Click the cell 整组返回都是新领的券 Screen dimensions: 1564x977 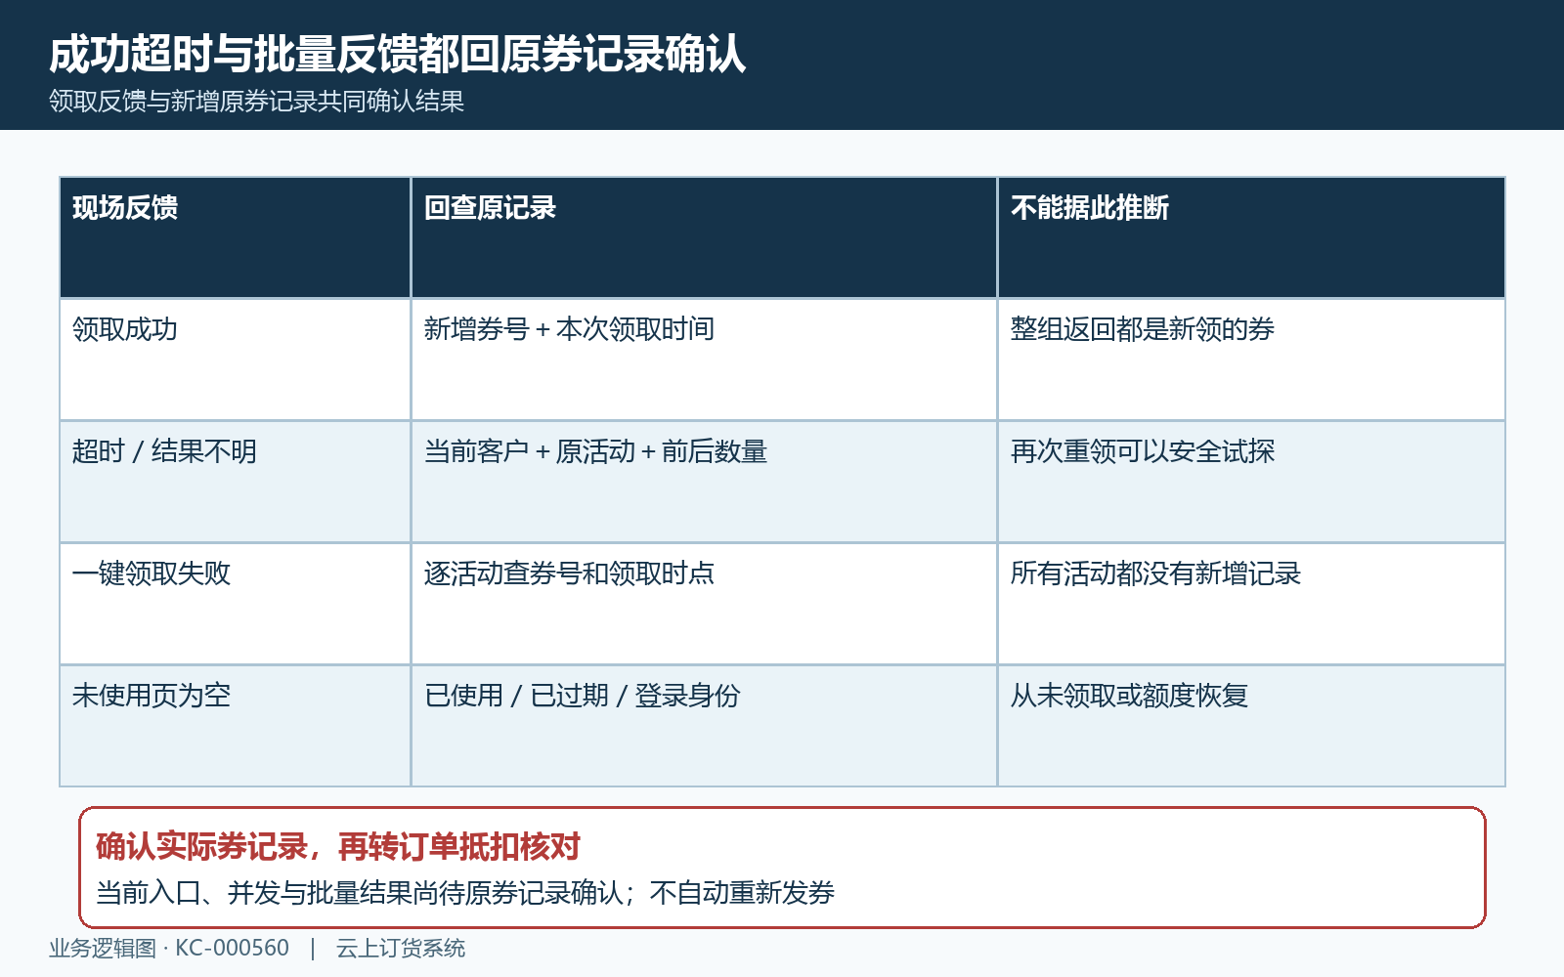tap(1251, 360)
